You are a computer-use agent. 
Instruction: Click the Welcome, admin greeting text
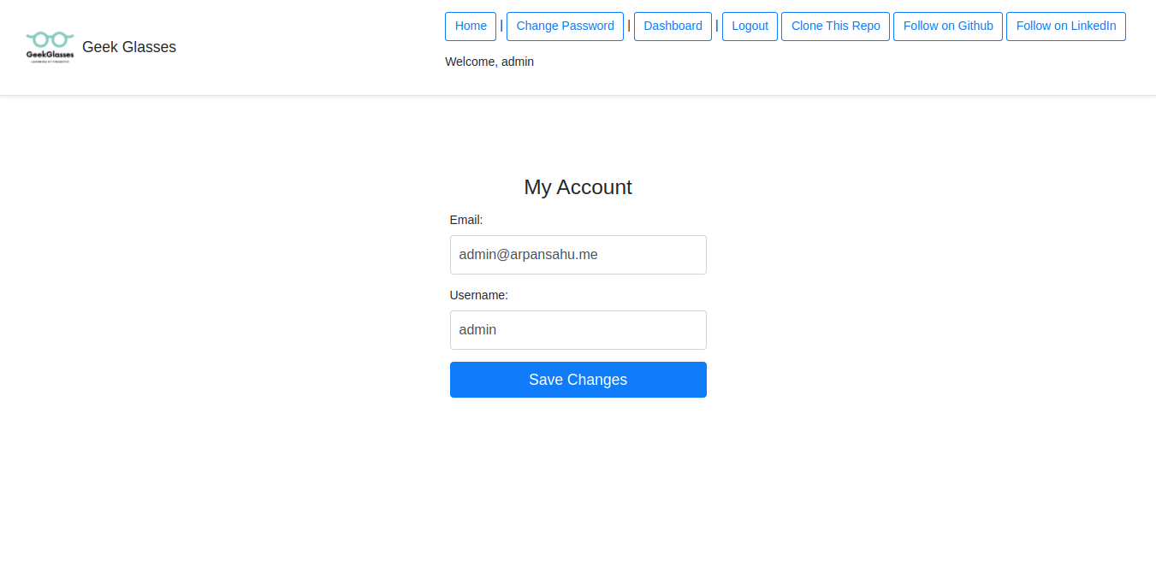pos(489,62)
